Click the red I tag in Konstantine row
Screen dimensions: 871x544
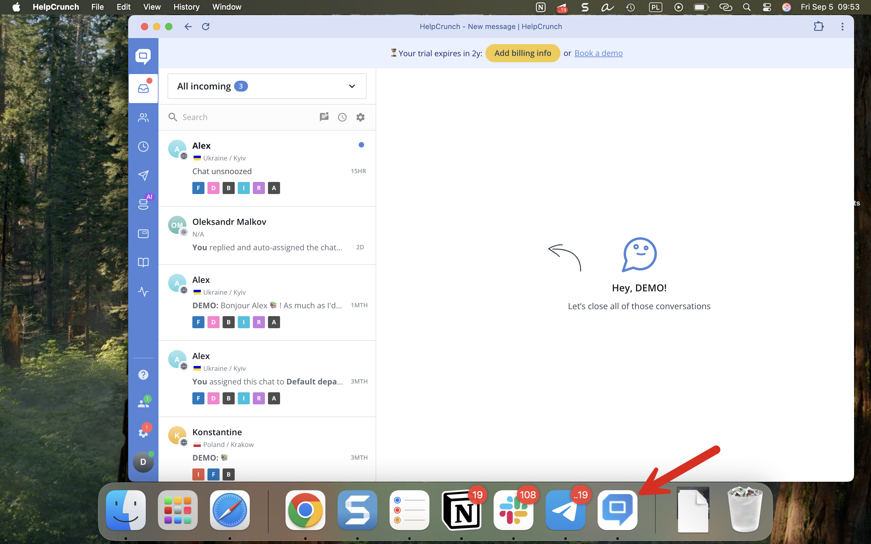tap(198, 474)
